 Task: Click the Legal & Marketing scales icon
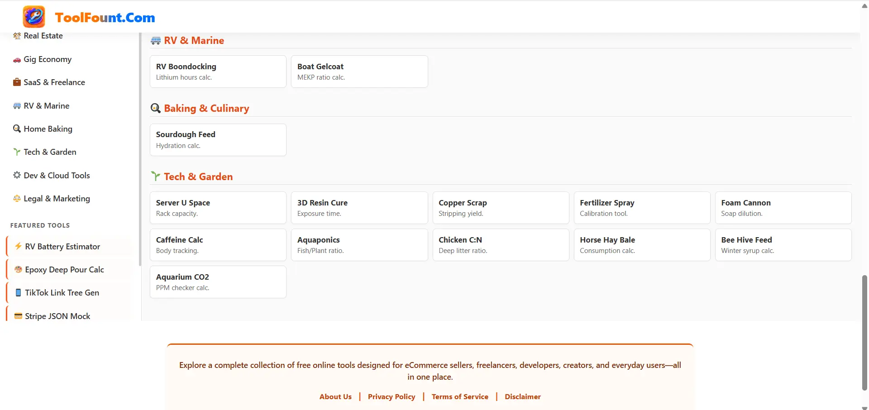(x=17, y=199)
